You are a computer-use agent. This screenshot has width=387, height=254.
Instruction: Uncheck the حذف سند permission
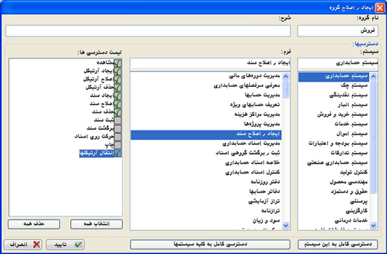[118, 112]
